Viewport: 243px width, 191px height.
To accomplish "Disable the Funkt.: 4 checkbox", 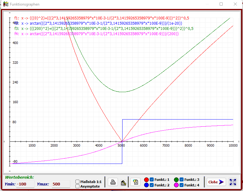I will [x=182, y=185].
